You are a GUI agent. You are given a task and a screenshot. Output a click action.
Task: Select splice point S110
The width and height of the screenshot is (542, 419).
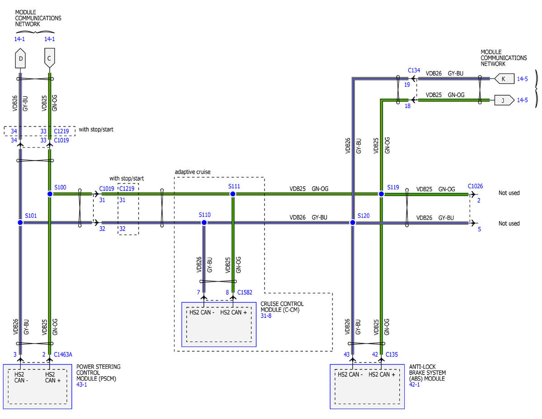pyautogui.click(x=204, y=223)
